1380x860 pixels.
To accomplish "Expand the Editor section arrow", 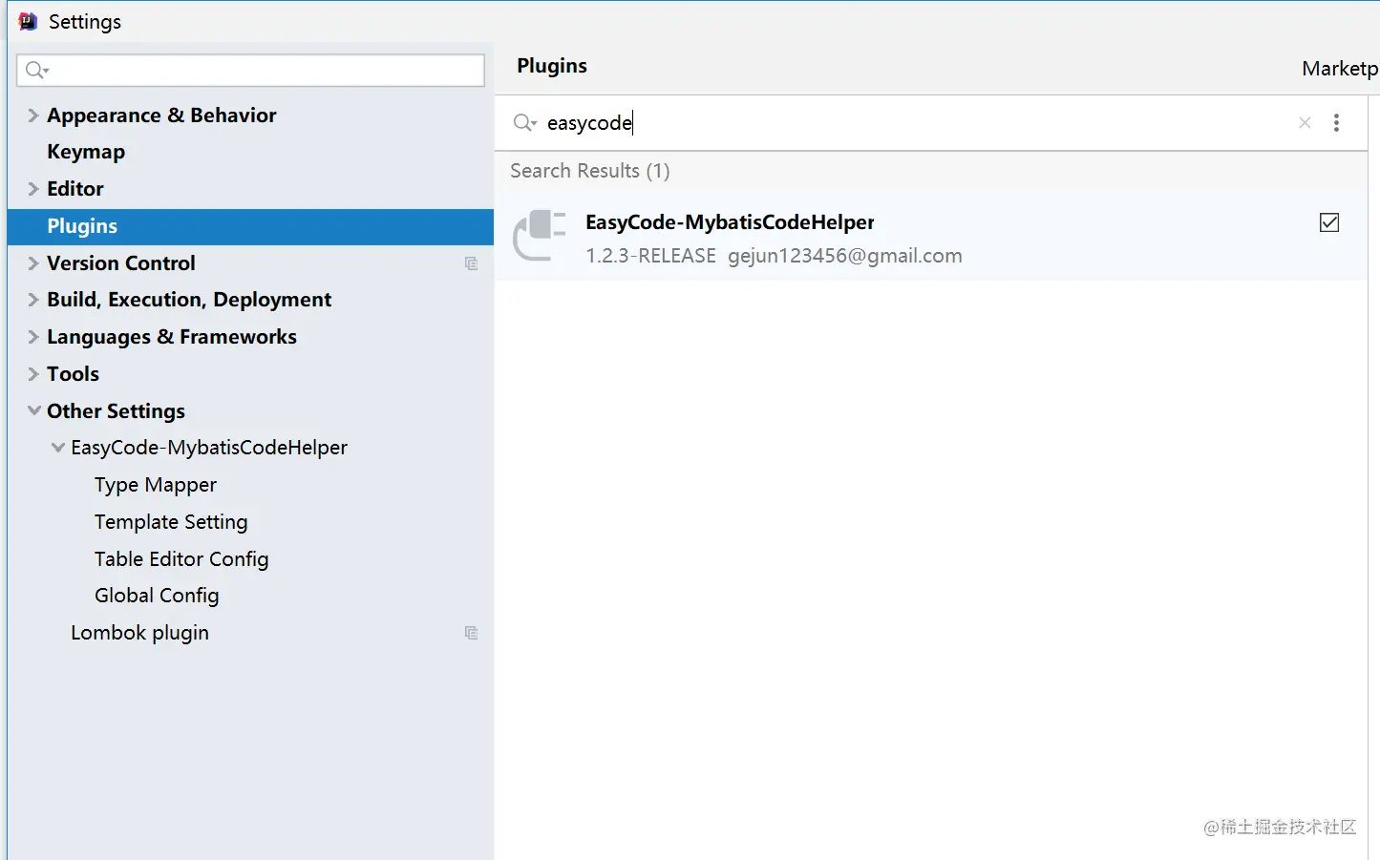I will click(x=33, y=189).
